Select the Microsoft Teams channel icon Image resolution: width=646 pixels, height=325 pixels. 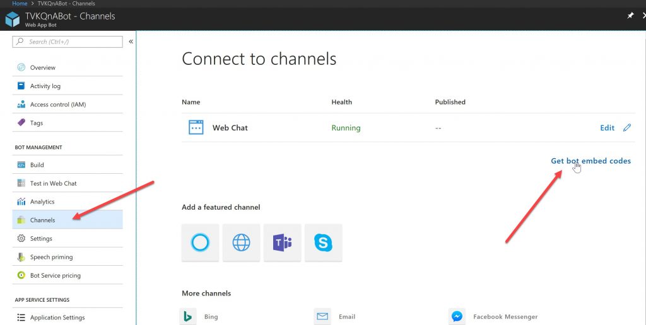coord(282,242)
